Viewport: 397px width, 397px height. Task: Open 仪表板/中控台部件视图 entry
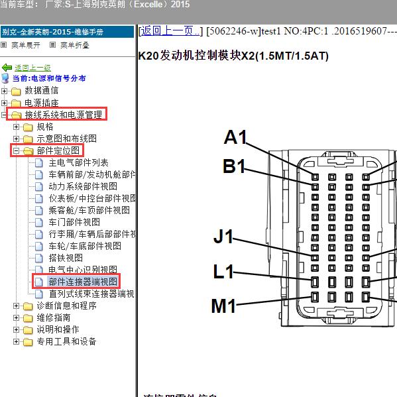pos(92,199)
